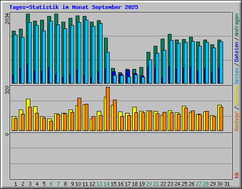This screenshot has height=189, width=242.
Task: Click green day label '14' on the x-axis
Action: (106, 184)
